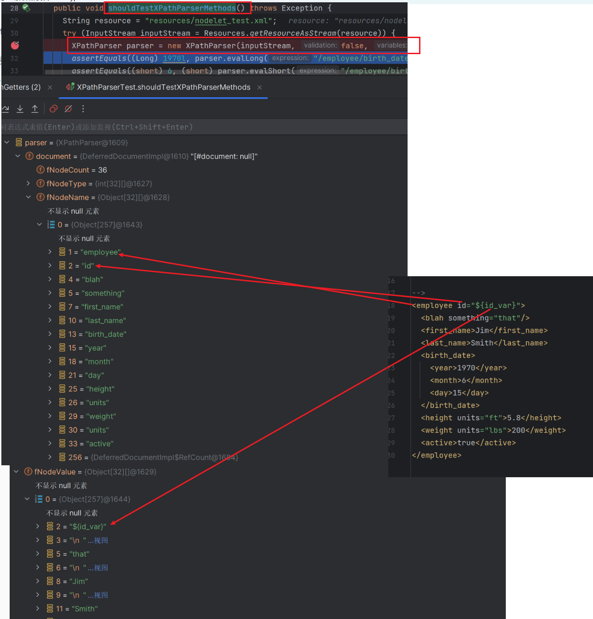Viewport: 593px width, 619px height.
Task: Click the Step Over icon in the debugger toolbar
Action: click(6, 109)
